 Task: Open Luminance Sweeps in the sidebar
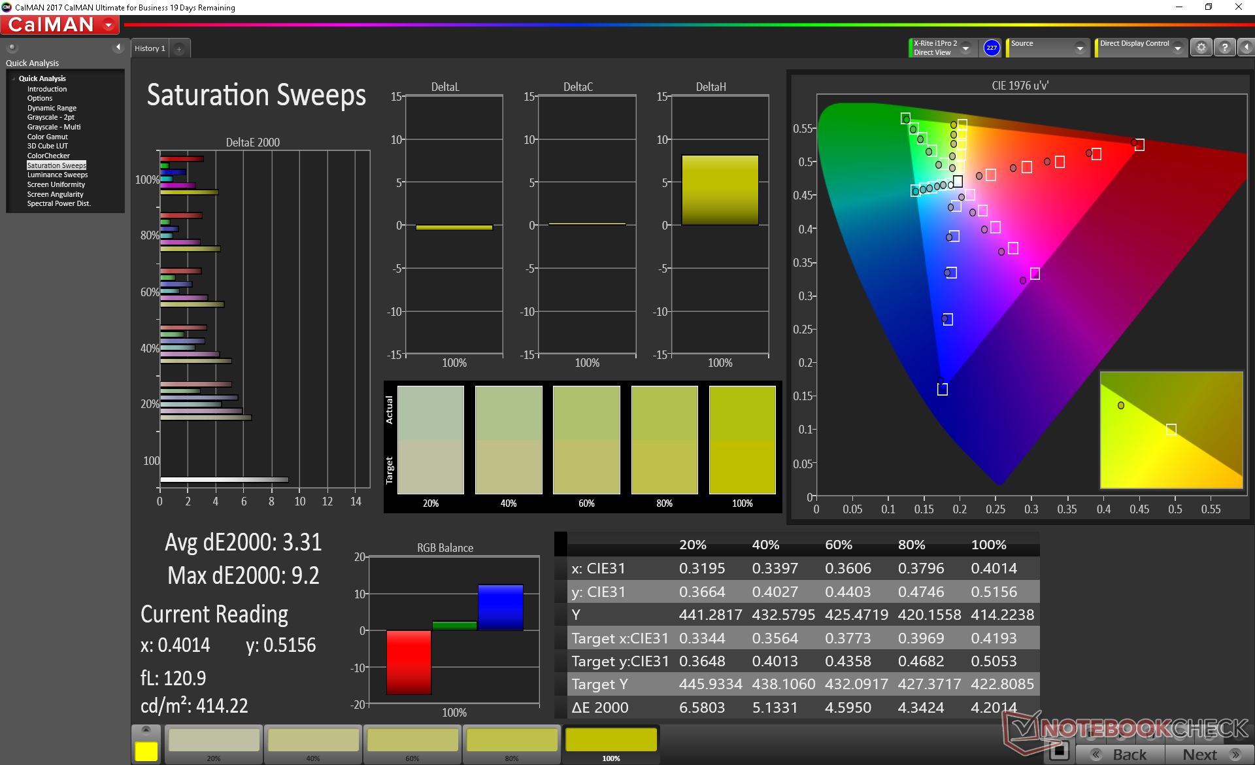pyautogui.click(x=58, y=175)
